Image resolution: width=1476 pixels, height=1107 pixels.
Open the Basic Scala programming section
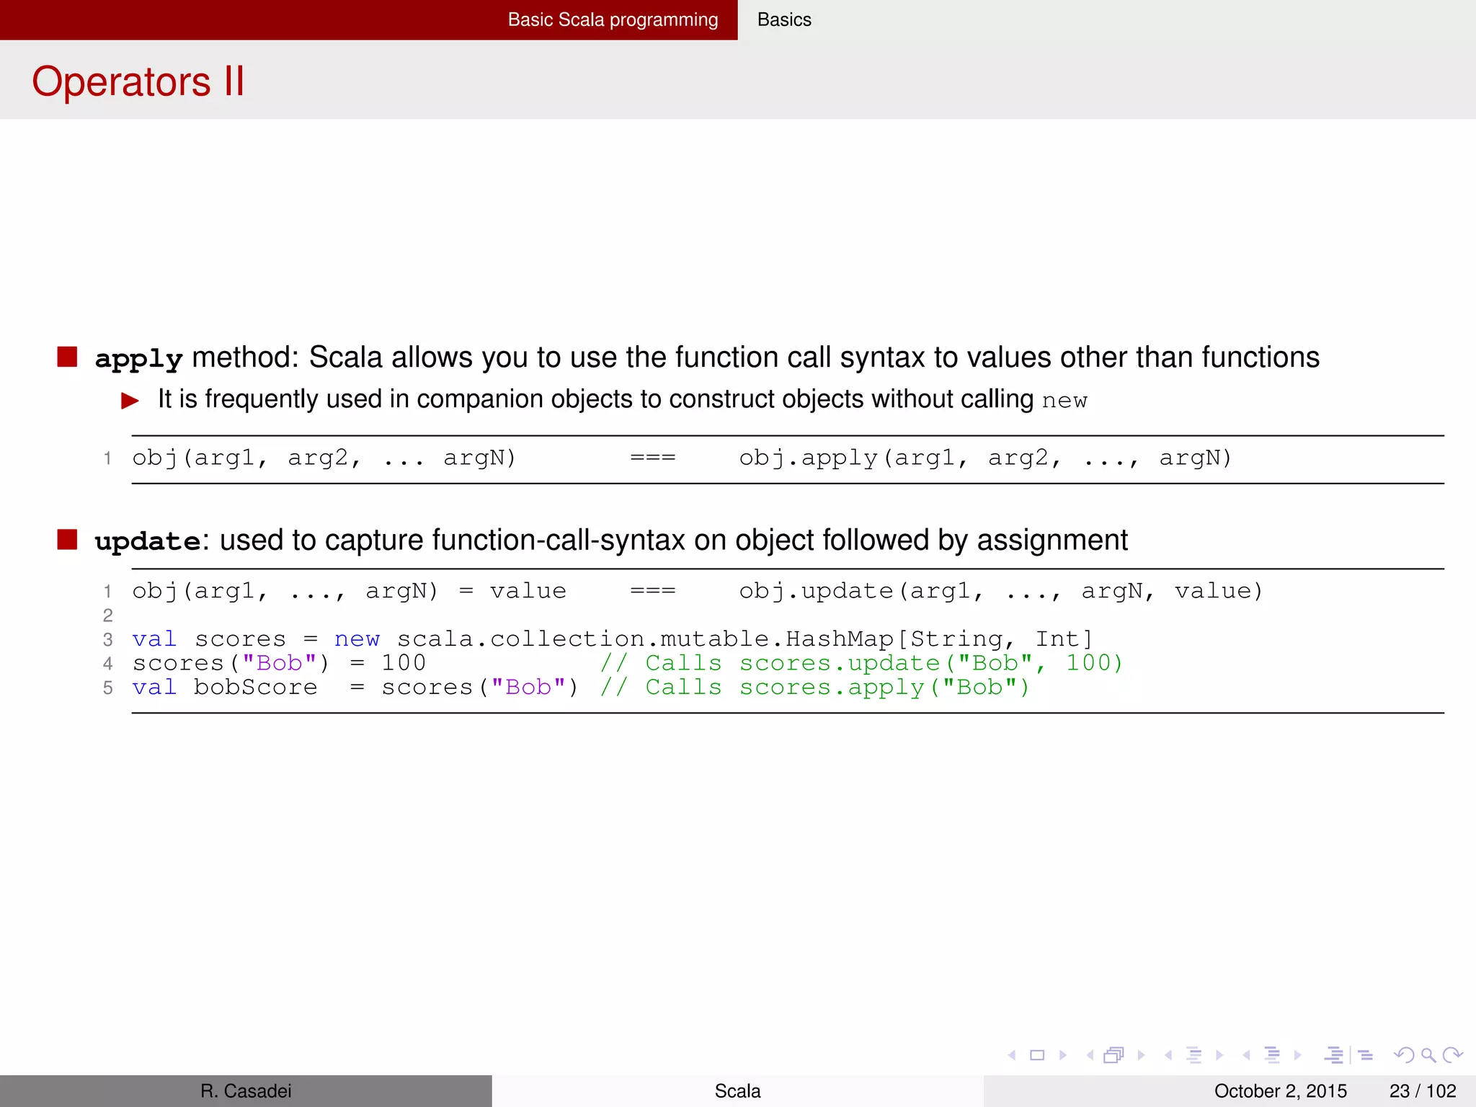613,19
